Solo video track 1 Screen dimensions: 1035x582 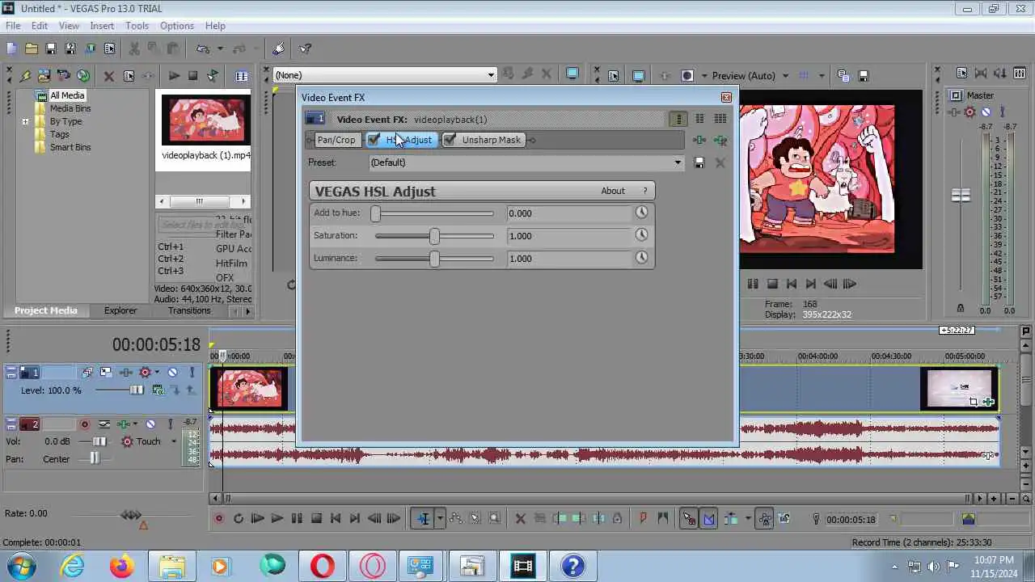tap(192, 372)
